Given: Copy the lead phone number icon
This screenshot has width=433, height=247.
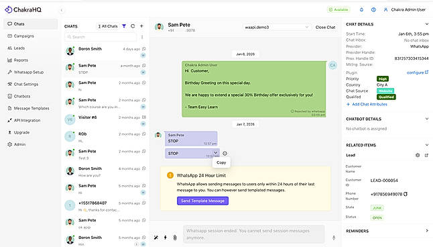Looking at the screenshot, I should coord(406,194).
